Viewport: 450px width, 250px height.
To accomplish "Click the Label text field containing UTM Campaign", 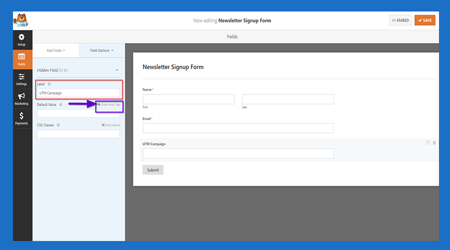I will 78,93.
